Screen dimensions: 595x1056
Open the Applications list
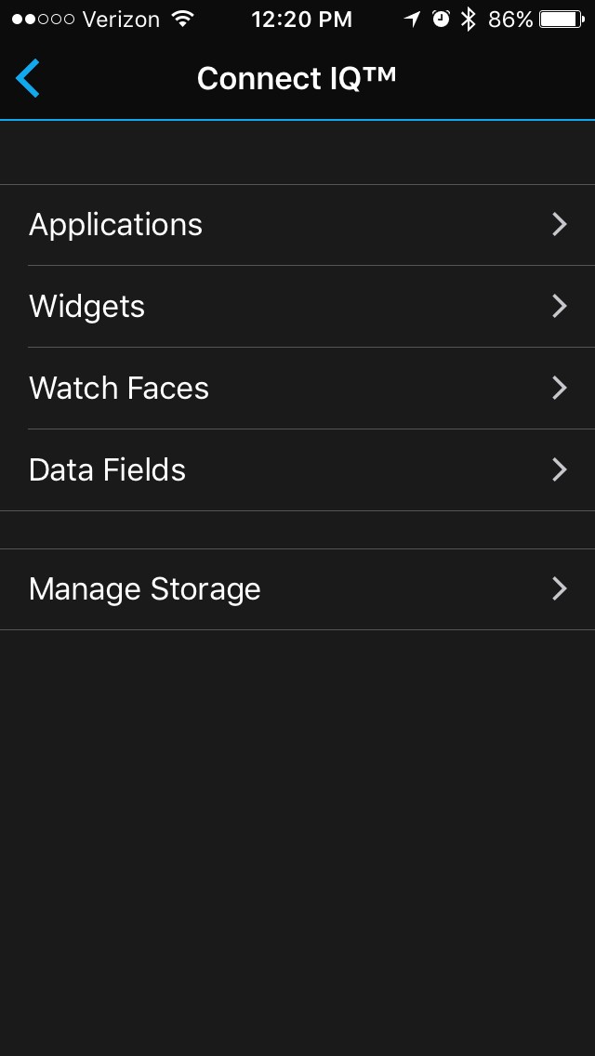(116, 225)
